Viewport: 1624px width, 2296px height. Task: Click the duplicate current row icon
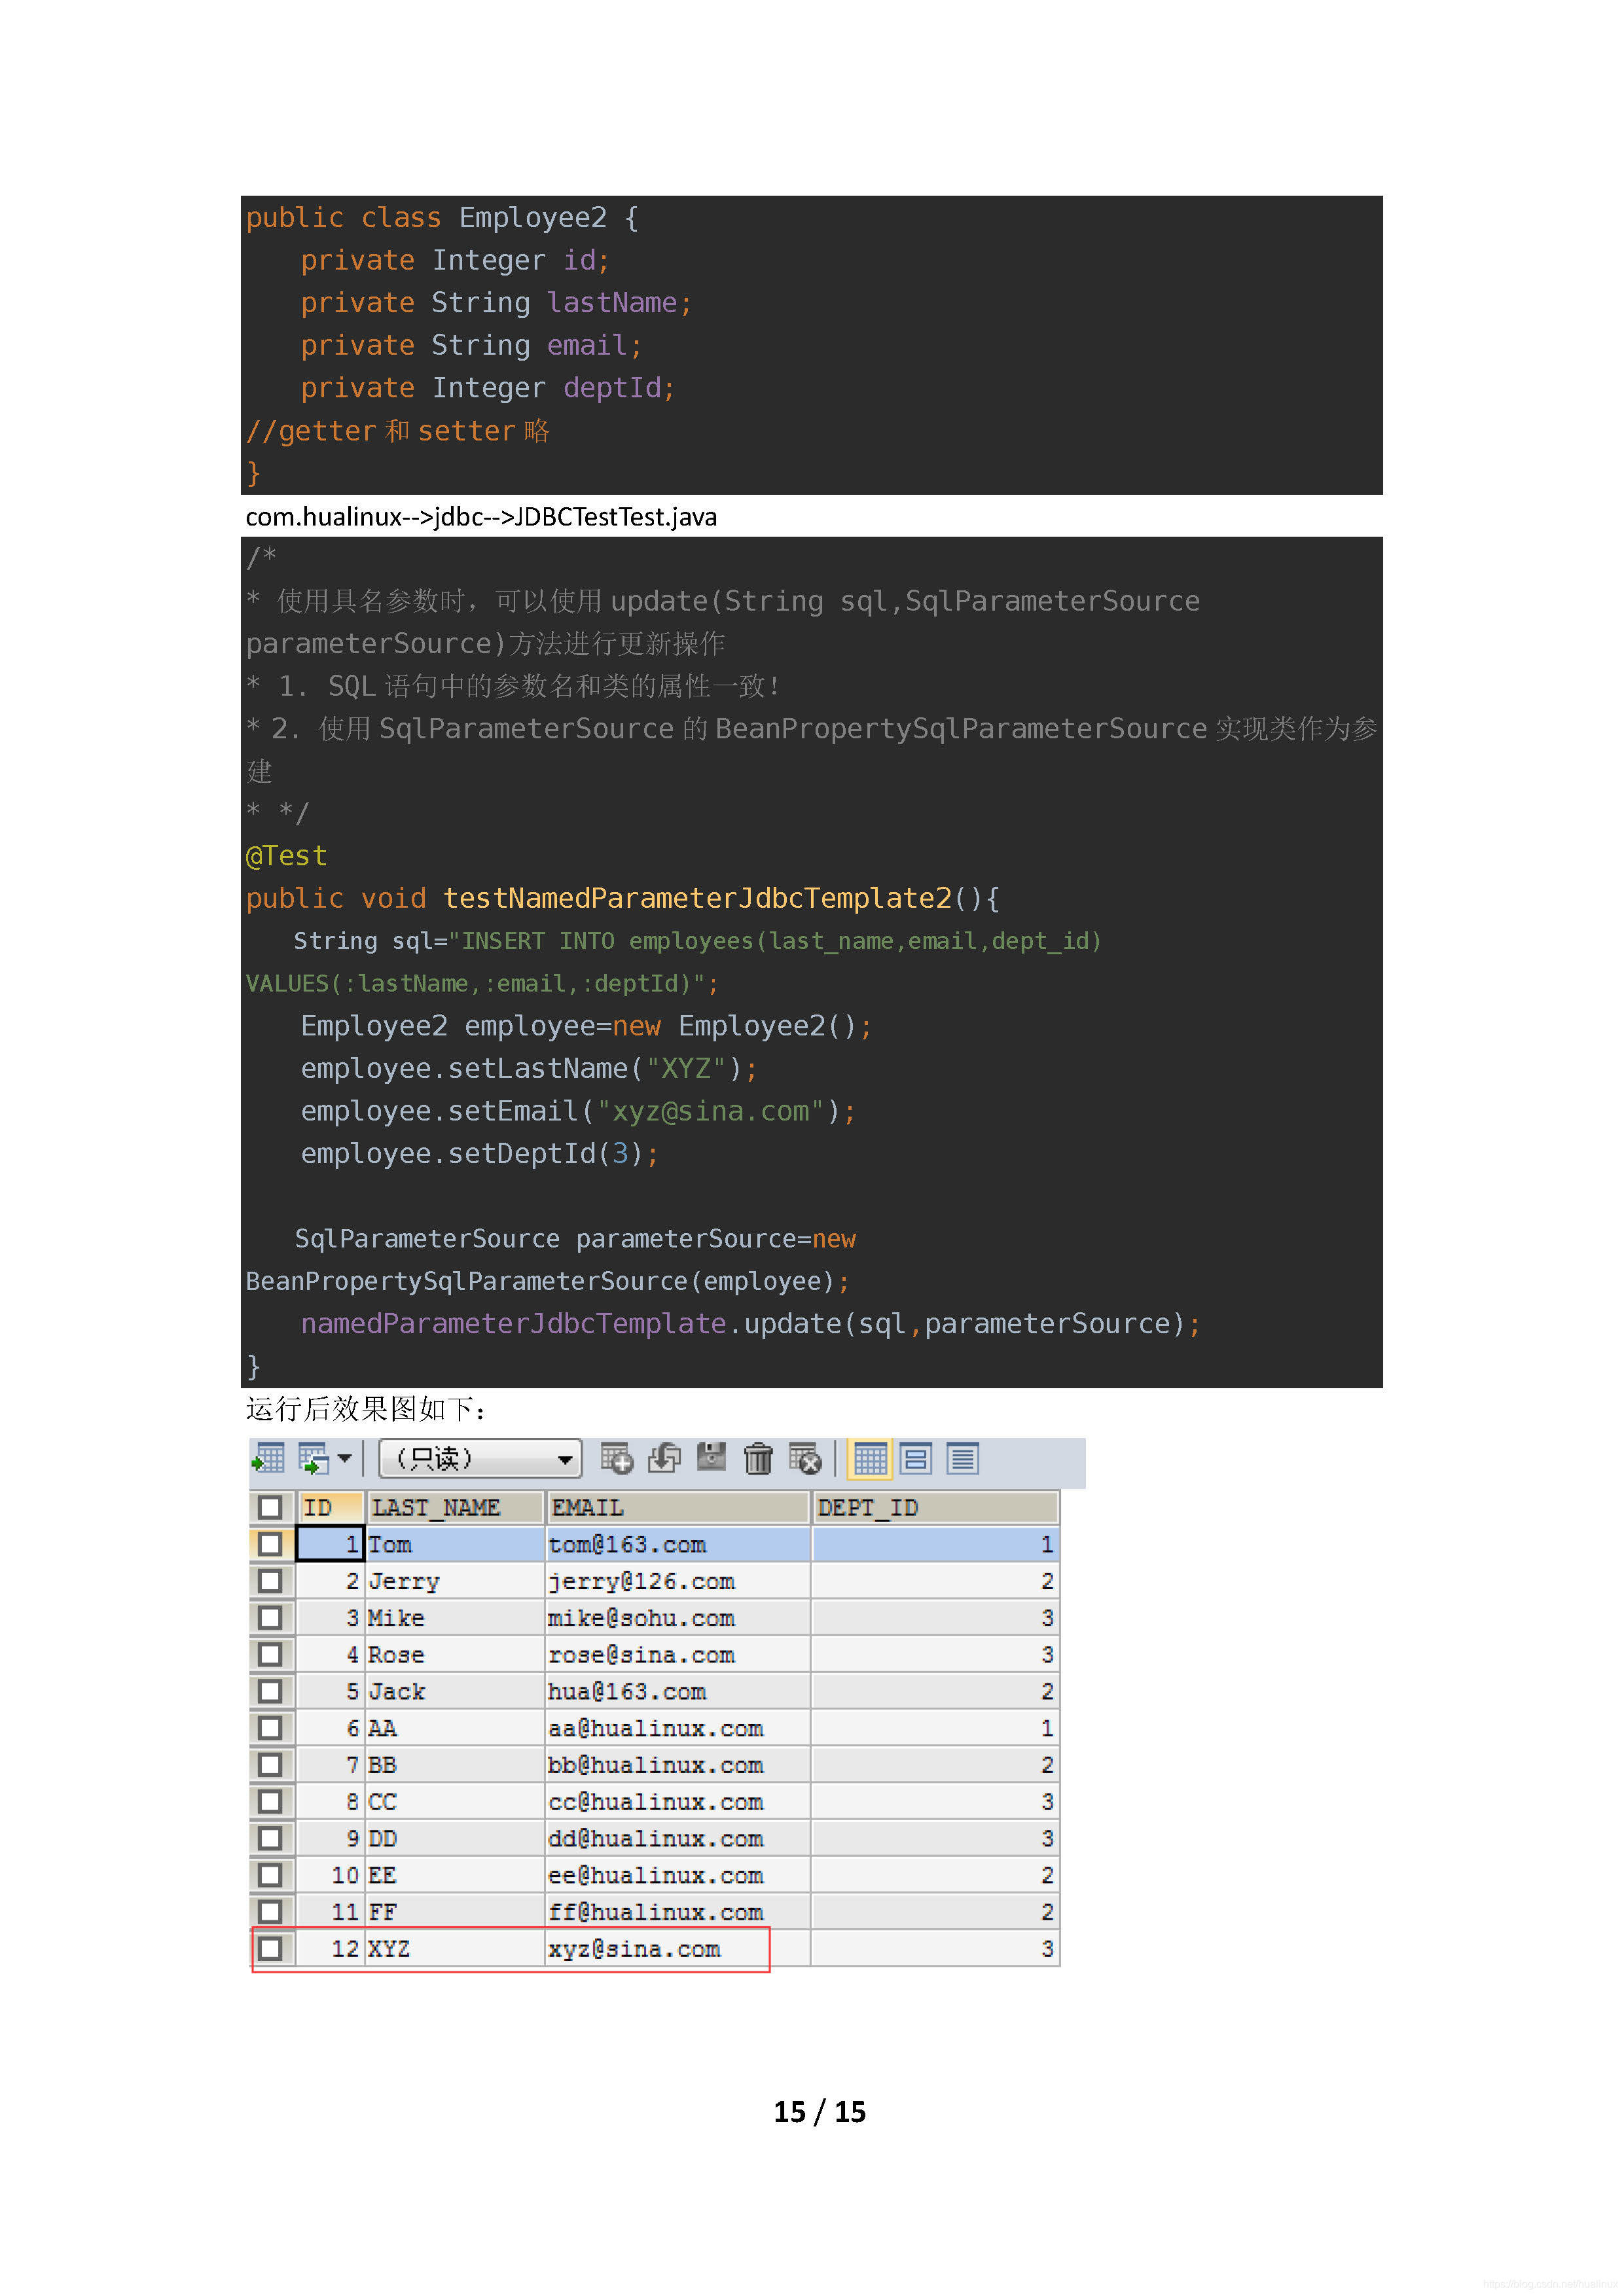coord(663,1458)
